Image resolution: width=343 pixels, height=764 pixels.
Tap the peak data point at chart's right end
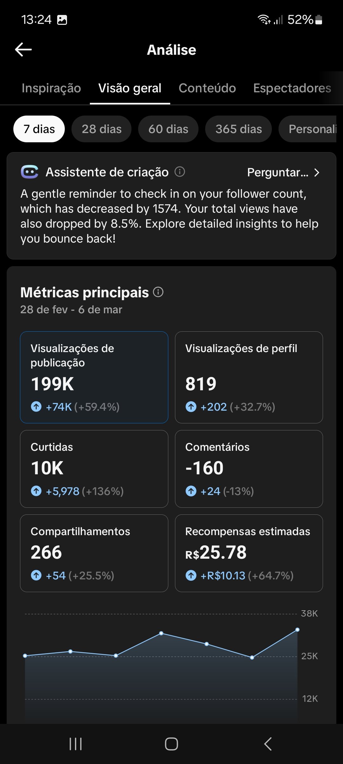tap(297, 630)
